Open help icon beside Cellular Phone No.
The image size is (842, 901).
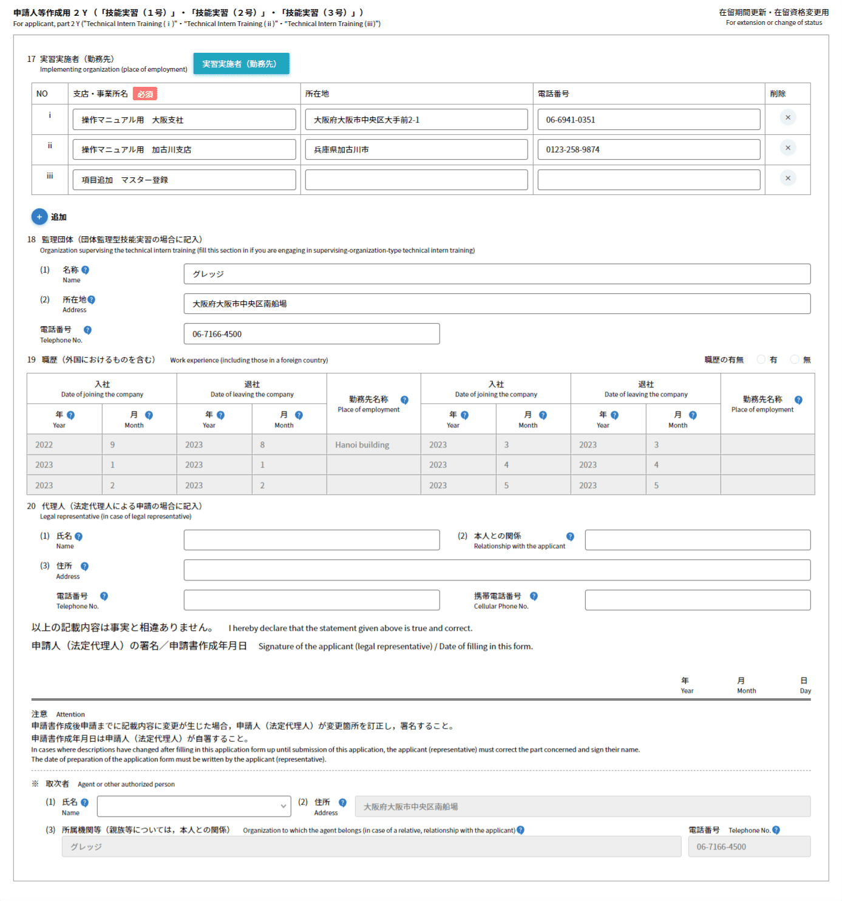[x=534, y=596]
